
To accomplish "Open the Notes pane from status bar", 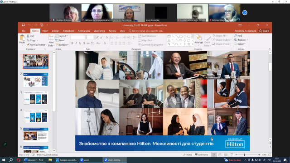I will [x=188, y=155].
